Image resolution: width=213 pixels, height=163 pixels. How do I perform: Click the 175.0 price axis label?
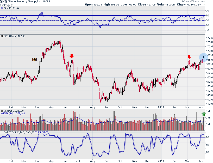tap(209, 42)
